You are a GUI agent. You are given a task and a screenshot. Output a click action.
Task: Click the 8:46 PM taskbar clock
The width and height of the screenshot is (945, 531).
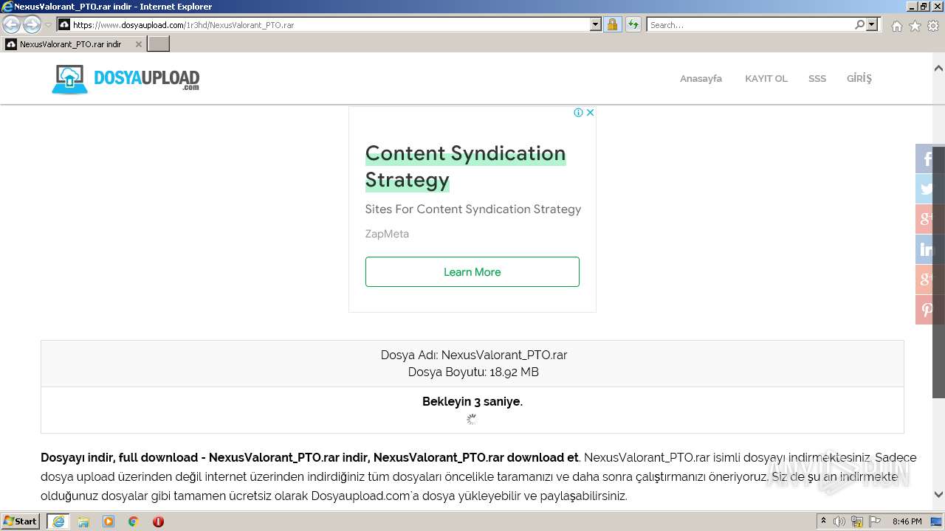pos(907,521)
